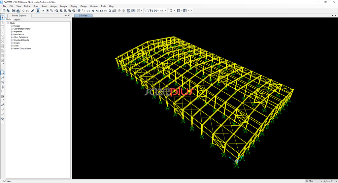
Task: Click the Redo arrow icon
Action: click(x=27, y=11)
